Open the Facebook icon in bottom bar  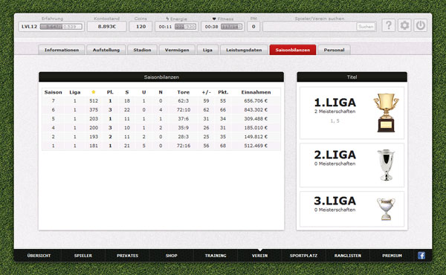click(x=421, y=256)
